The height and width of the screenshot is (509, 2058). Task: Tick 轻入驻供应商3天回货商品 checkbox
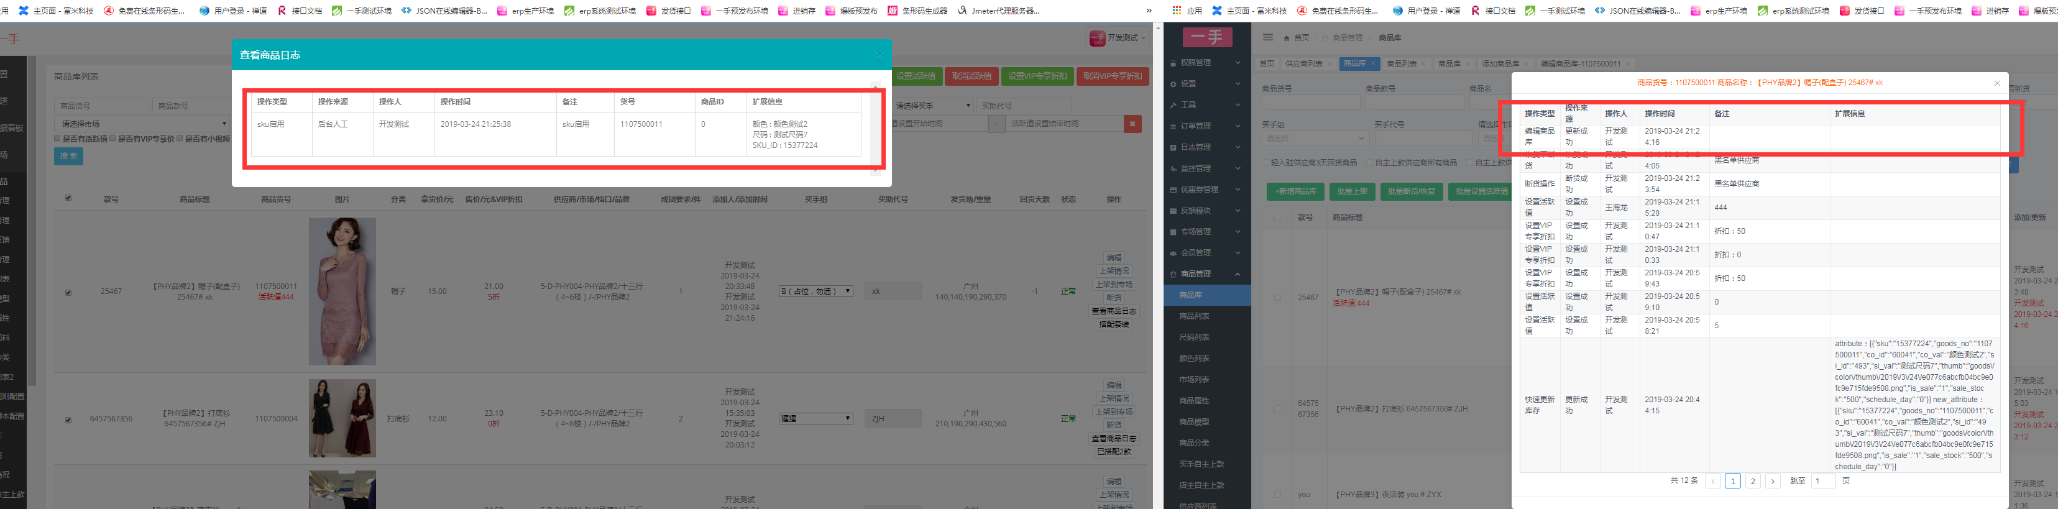(x=1266, y=162)
